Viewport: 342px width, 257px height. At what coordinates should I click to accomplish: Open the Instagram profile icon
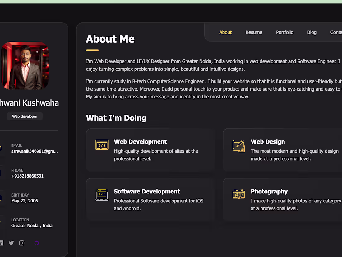[x=21, y=243]
